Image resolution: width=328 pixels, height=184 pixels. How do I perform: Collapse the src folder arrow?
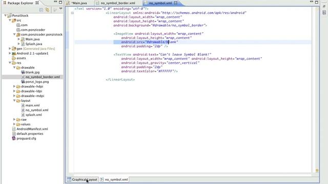coord(10,20)
